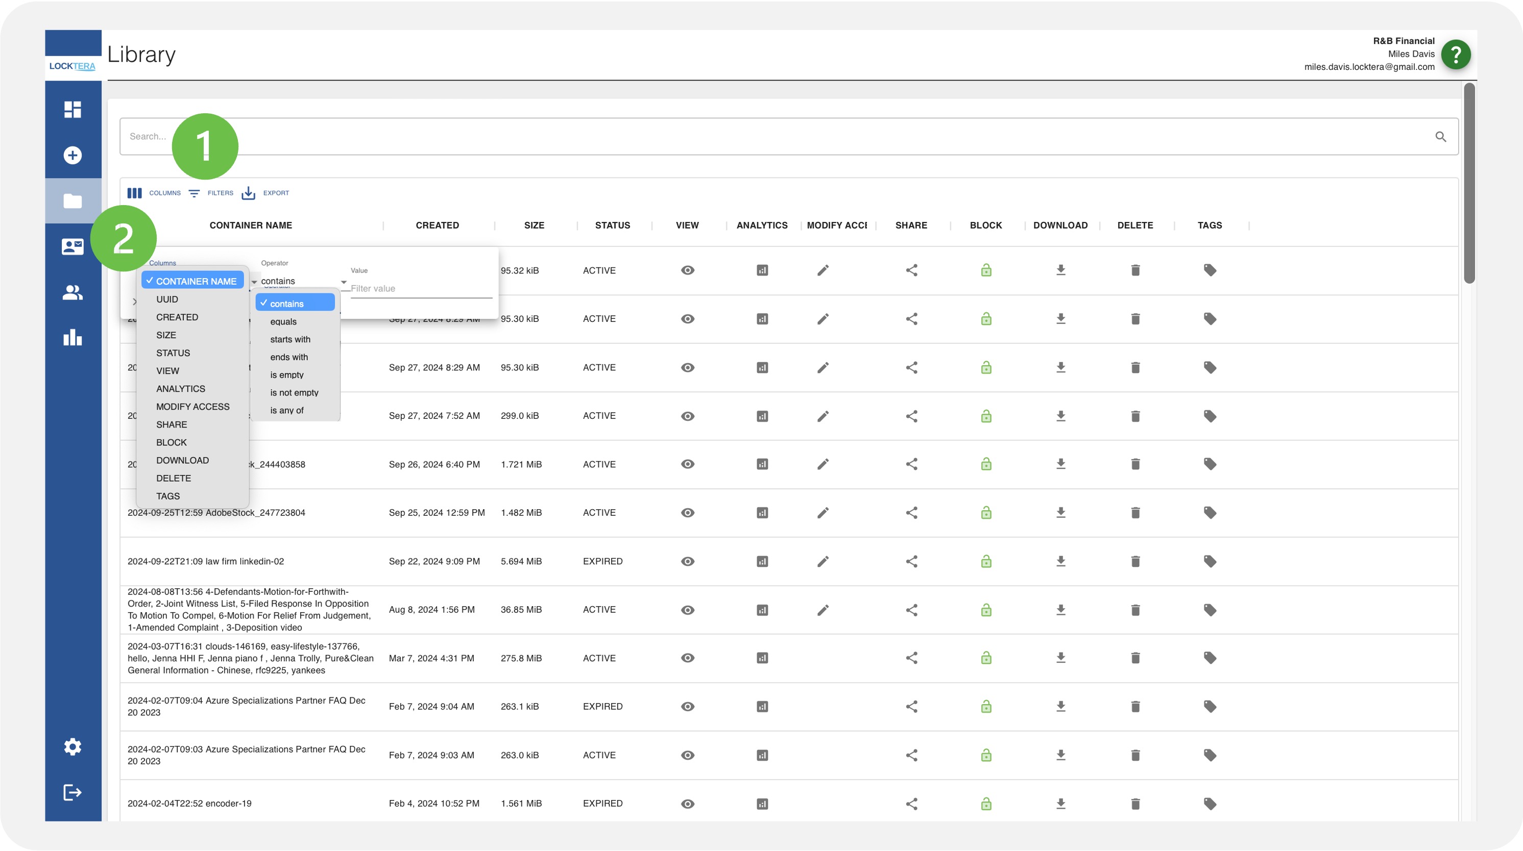1523x851 pixels.
Task: Click the tag icon for encoder-19 row
Action: coord(1210,803)
